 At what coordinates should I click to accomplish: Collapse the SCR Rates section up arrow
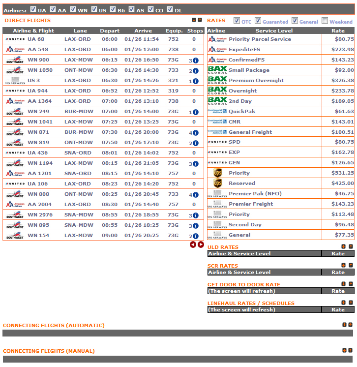tap(351, 265)
